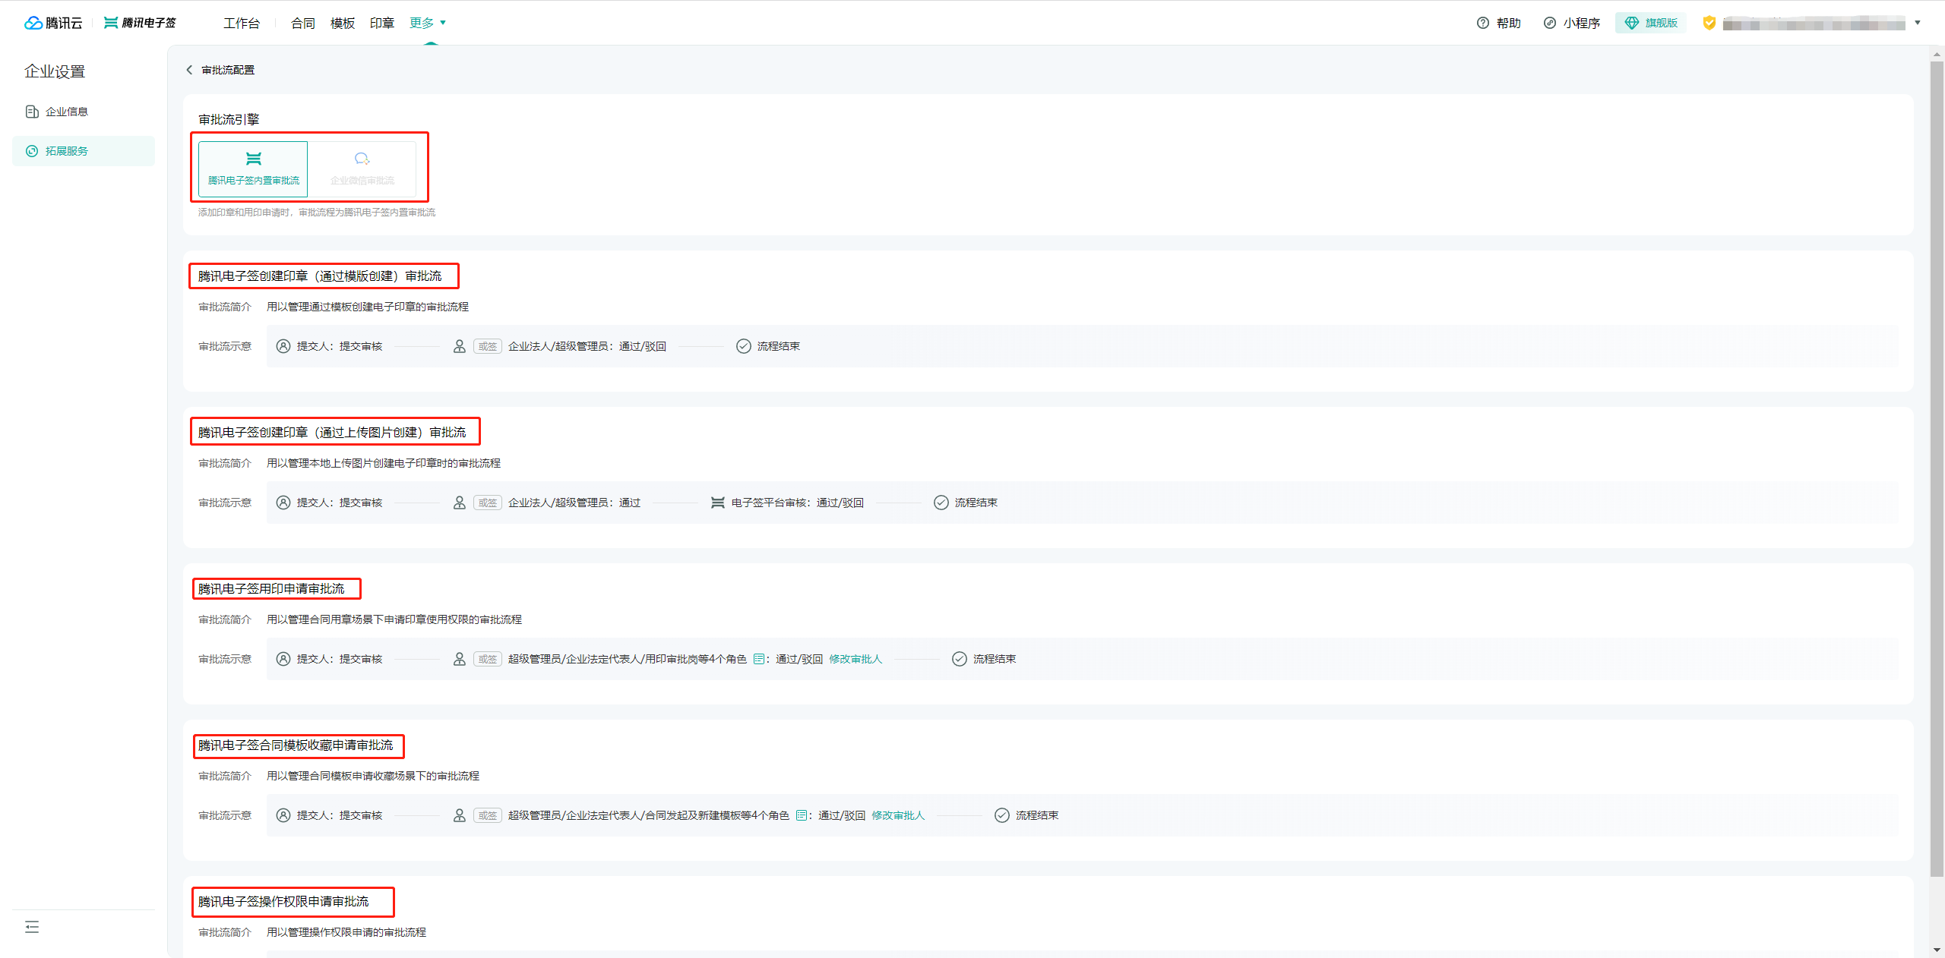Click the 帮助 question mark icon
1945x958 pixels.
tap(1482, 23)
